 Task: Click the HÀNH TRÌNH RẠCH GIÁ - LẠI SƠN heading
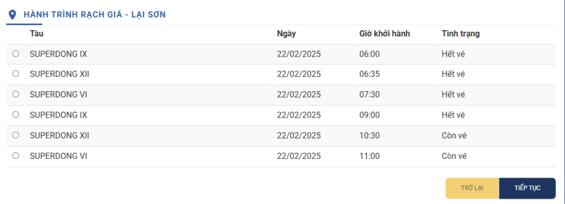point(95,15)
